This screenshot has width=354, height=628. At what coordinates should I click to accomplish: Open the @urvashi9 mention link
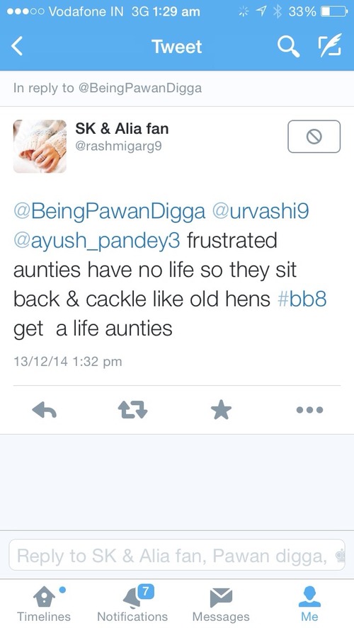coord(261,210)
